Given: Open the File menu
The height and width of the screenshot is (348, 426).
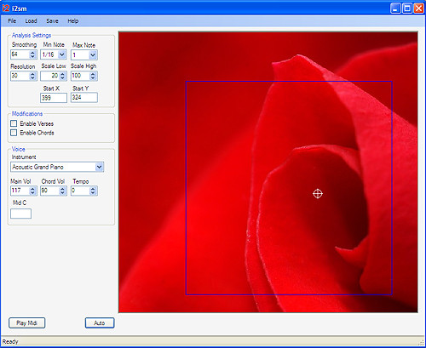Looking at the screenshot, I should [12, 20].
